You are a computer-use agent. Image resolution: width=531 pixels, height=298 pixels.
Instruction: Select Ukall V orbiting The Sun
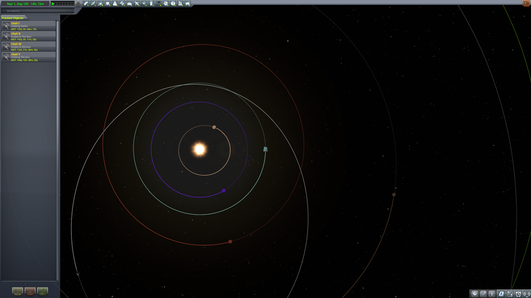pyautogui.click(x=29, y=57)
